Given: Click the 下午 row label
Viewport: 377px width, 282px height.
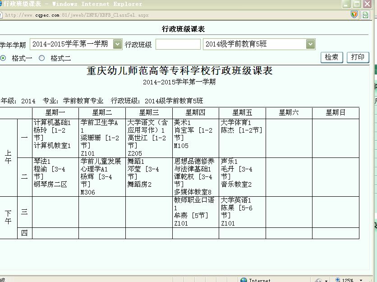Looking at the screenshot, I should click(8, 217).
